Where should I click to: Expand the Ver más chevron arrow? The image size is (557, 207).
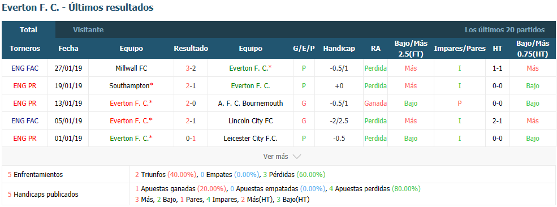(297, 157)
